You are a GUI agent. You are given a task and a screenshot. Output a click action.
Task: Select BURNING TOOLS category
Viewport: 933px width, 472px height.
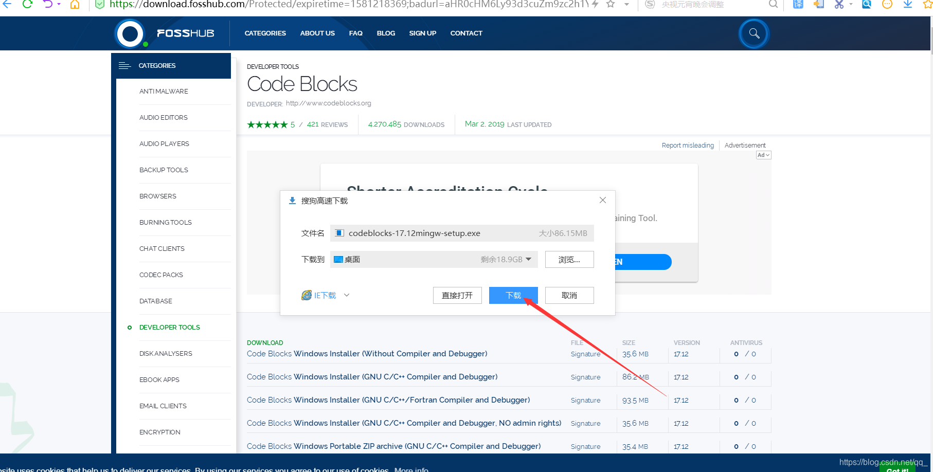point(166,222)
